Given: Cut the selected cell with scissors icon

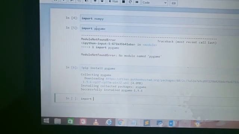Looking at the screenshot, I should click(72, 1).
